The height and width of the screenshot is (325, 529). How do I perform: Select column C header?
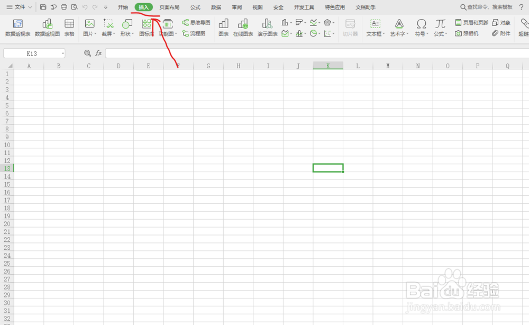pos(89,66)
